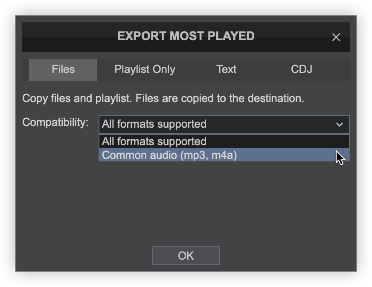372x287 pixels.
Task: Click the "Compatibility:" label text
Action: (55, 123)
